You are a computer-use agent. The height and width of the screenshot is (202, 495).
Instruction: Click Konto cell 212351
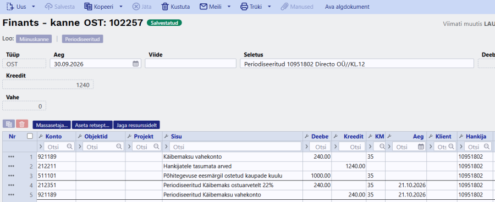tap(56, 186)
